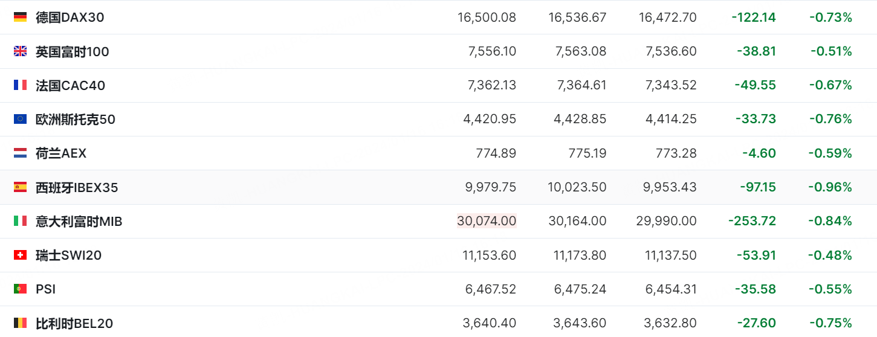Click the Belgian flag icon

coord(20,323)
